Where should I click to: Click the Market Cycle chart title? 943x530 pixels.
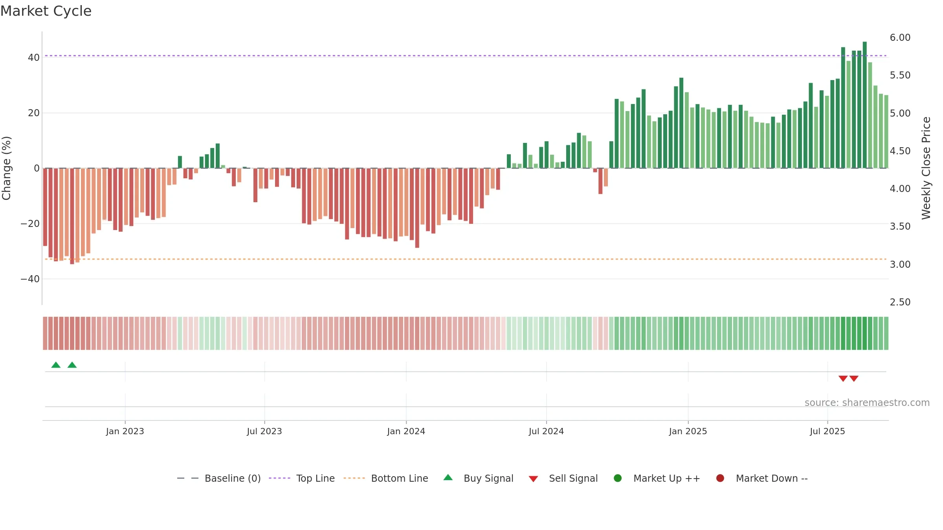point(46,11)
